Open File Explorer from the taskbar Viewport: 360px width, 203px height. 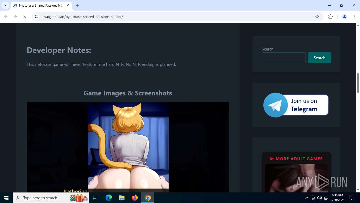pos(121,198)
